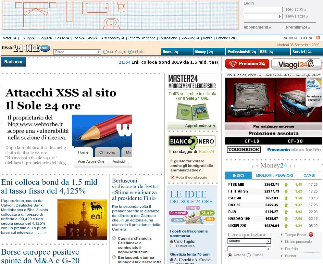Click the Toughbook logo in the ad

tap(244, 150)
